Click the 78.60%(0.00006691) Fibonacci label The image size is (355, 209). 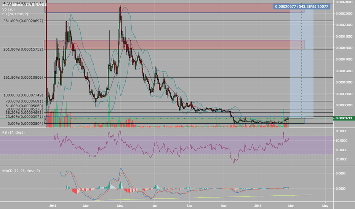[24, 101]
